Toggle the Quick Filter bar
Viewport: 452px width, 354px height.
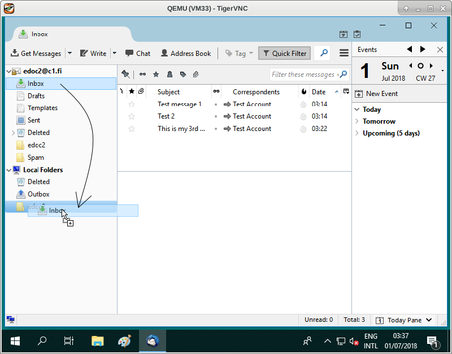(285, 53)
